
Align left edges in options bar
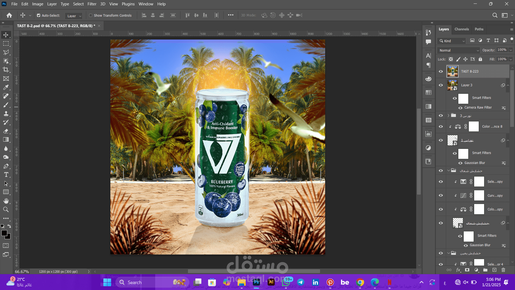(x=144, y=15)
